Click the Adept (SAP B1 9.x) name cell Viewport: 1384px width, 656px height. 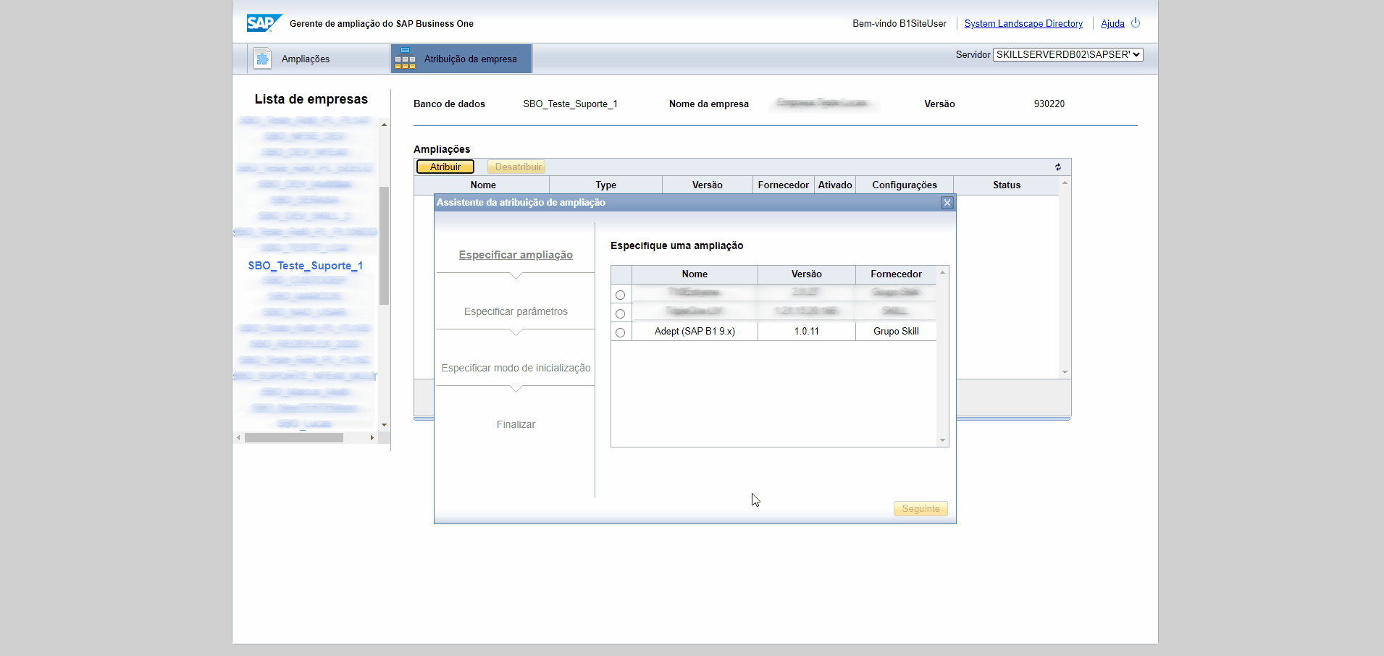pyautogui.click(x=695, y=332)
